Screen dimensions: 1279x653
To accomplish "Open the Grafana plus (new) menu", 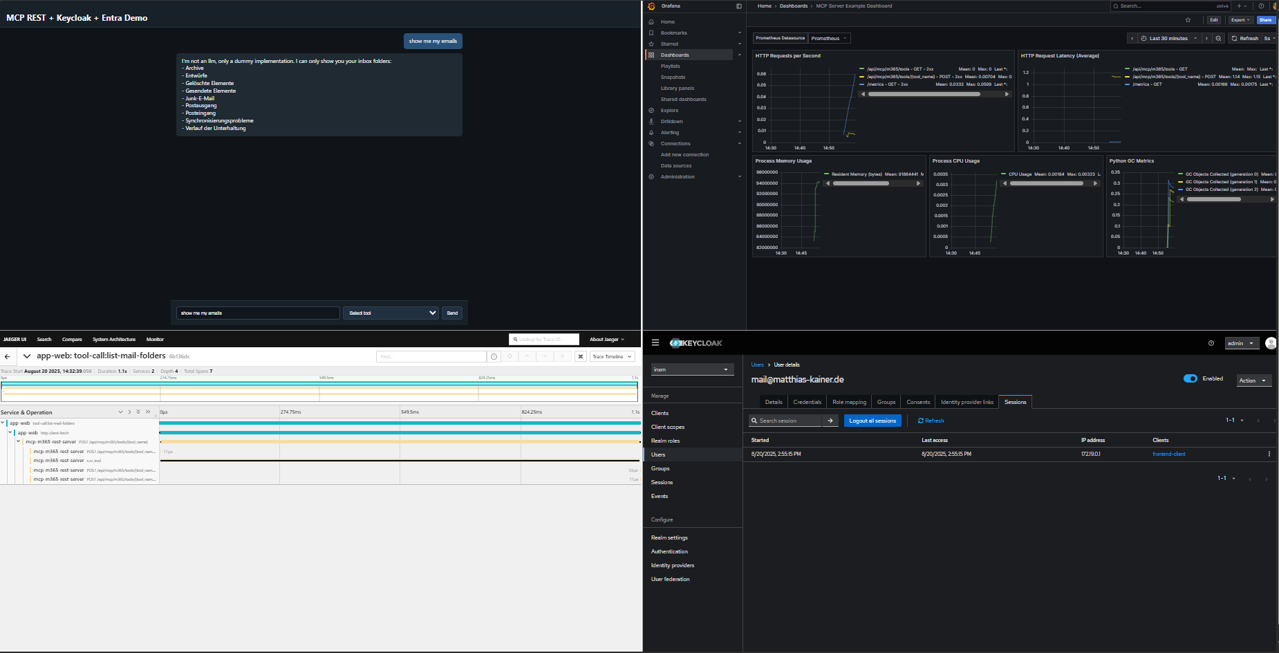I will pyautogui.click(x=1242, y=6).
